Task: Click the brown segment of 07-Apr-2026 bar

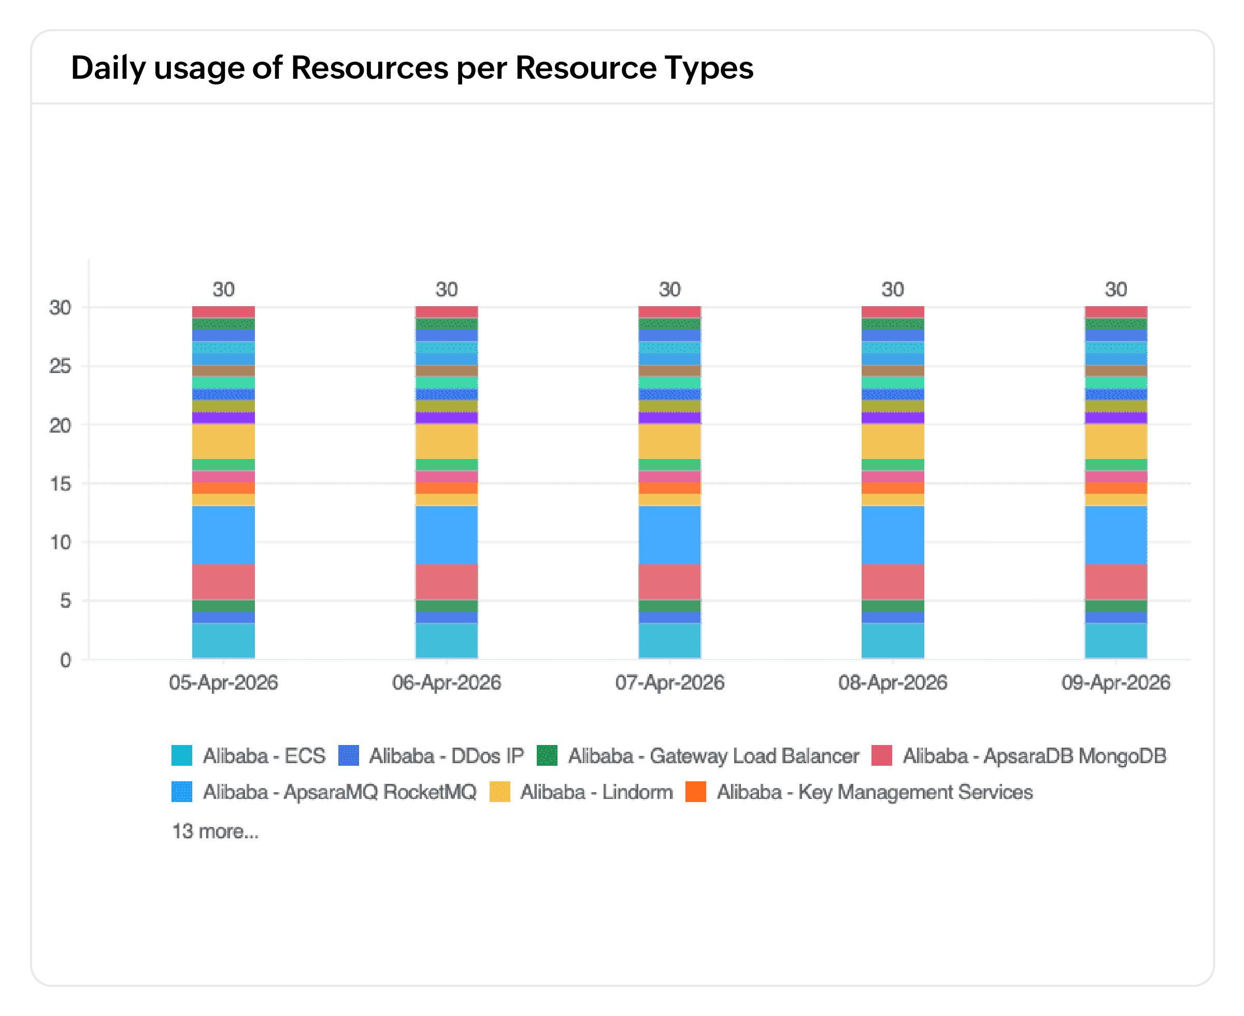Action: [x=670, y=370]
